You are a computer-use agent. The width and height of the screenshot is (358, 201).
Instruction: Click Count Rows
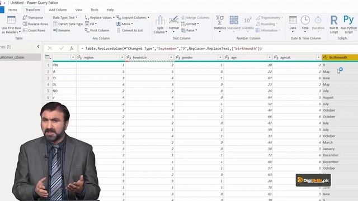(34, 30)
